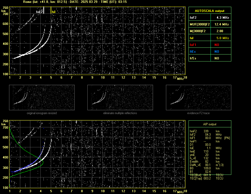
Task: Click the AIP output title
Action: (x=210, y=124)
